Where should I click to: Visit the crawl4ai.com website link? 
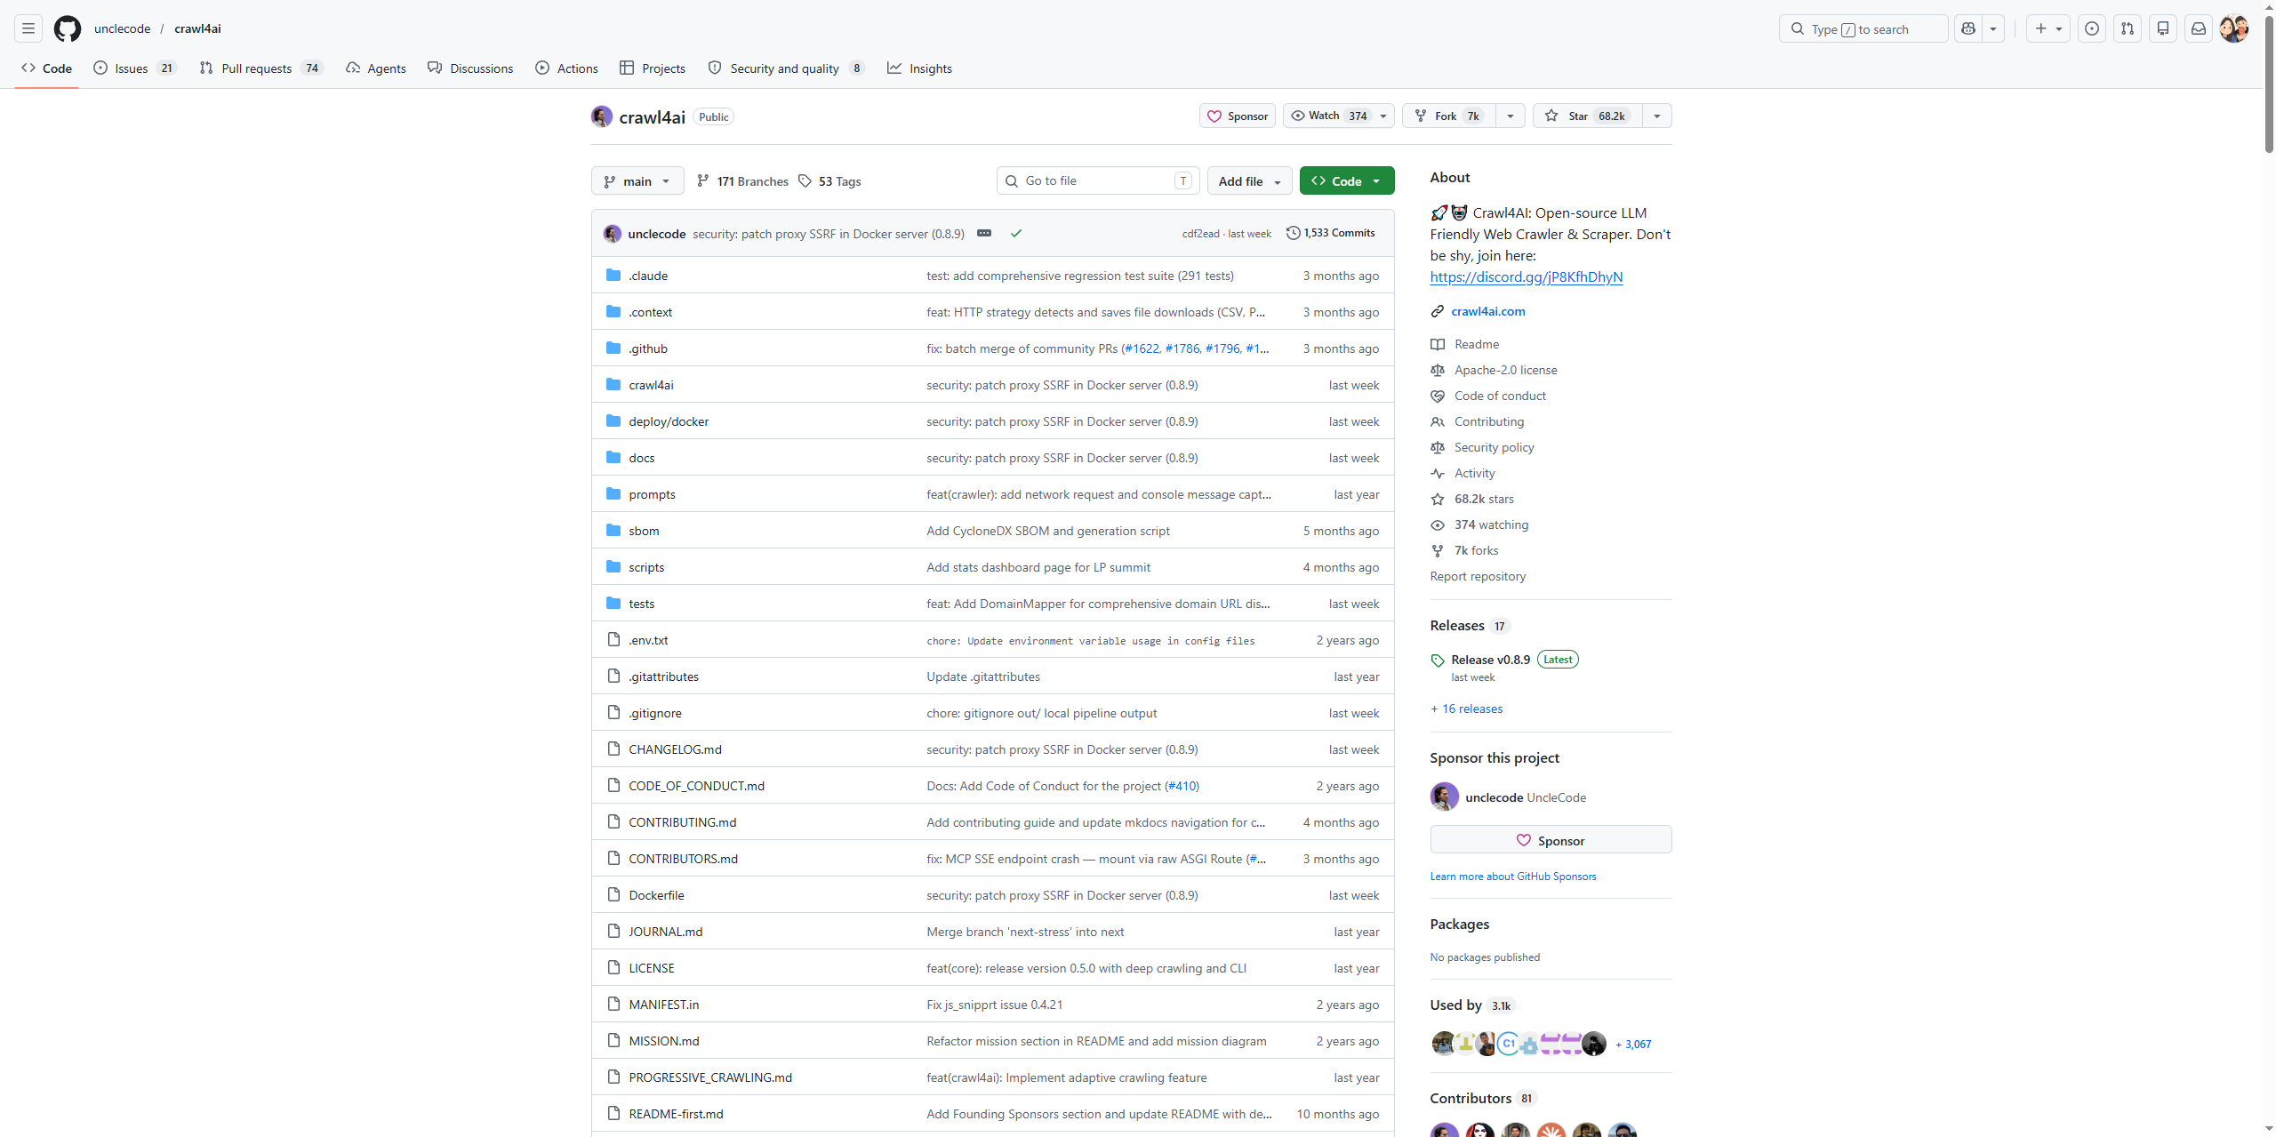pyautogui.click(x=1487, y=311)
